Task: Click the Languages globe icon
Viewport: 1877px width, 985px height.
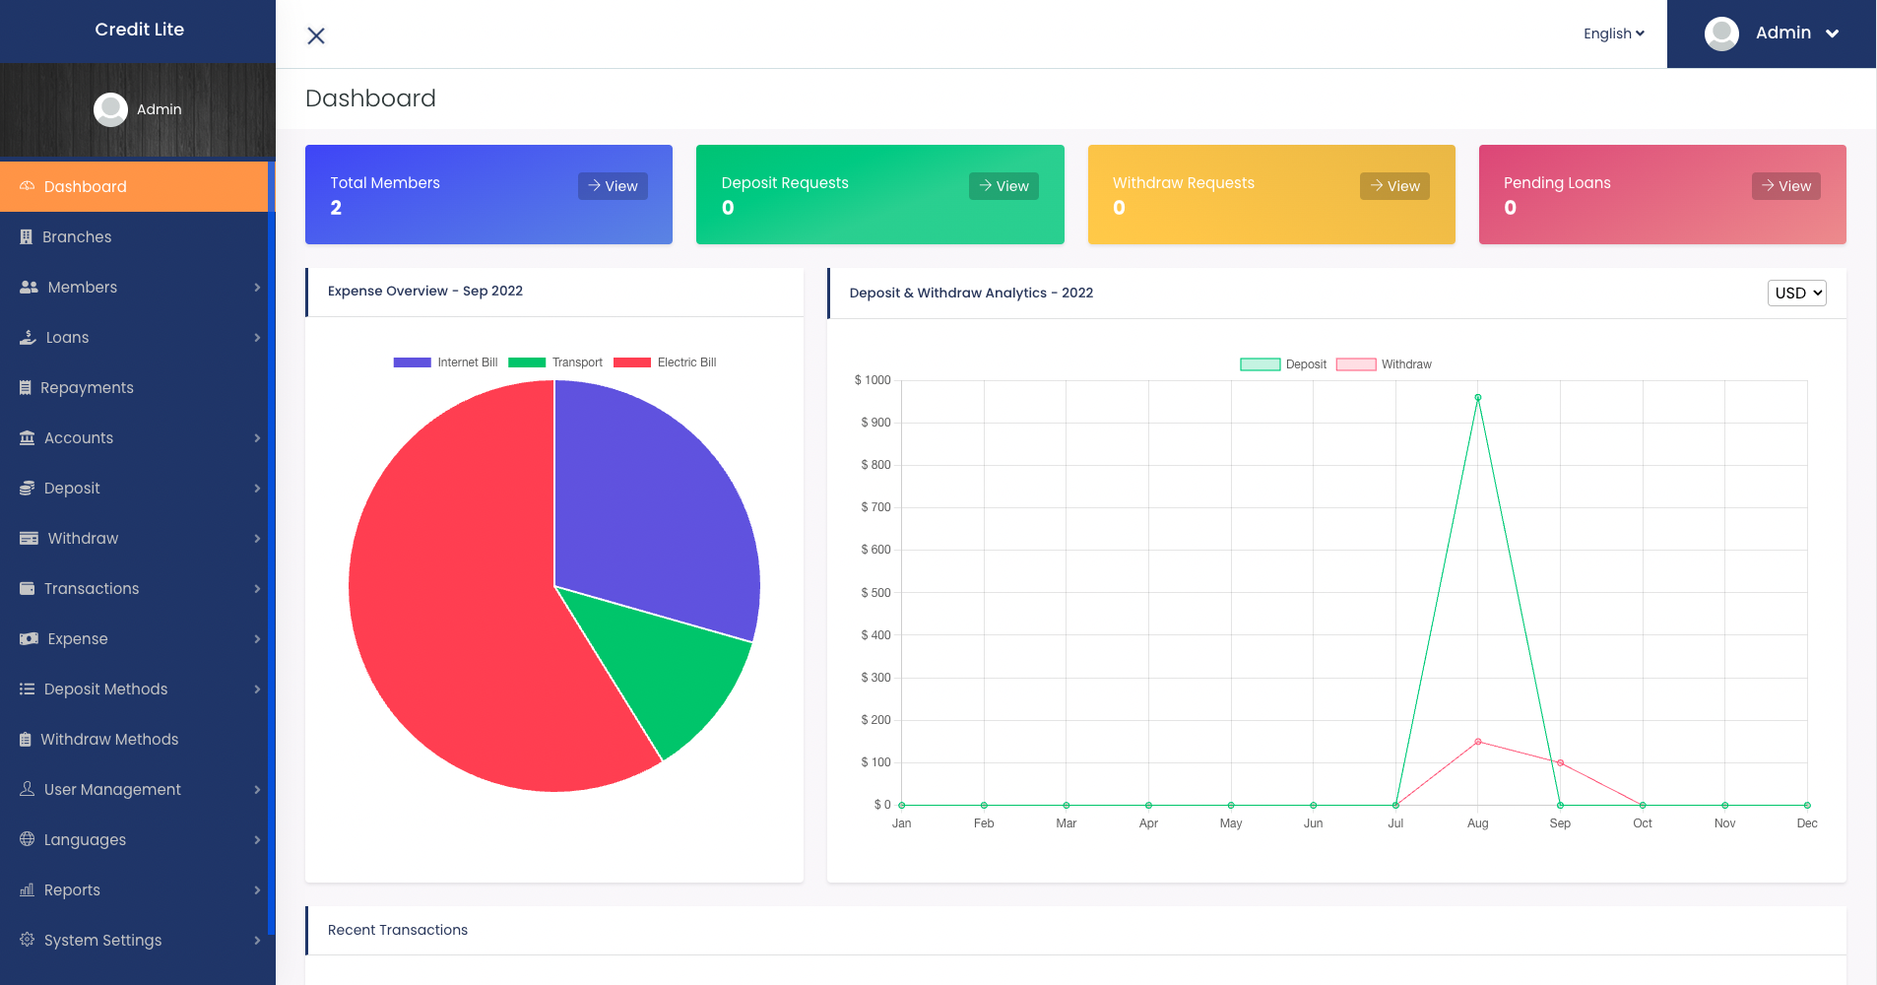Action: point(28,839)
